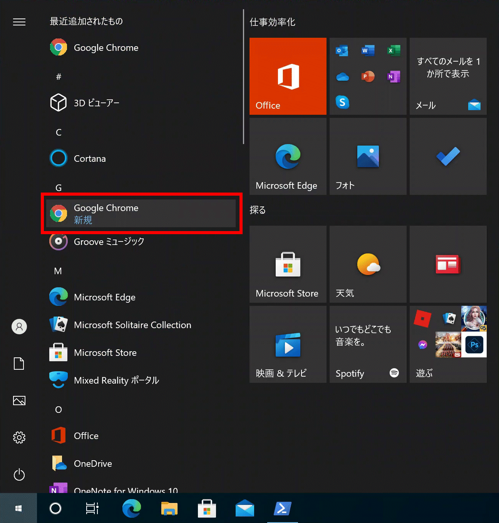Launch Microsoft Edge from app list
The image size is (499, 523).
pos(141,297)
